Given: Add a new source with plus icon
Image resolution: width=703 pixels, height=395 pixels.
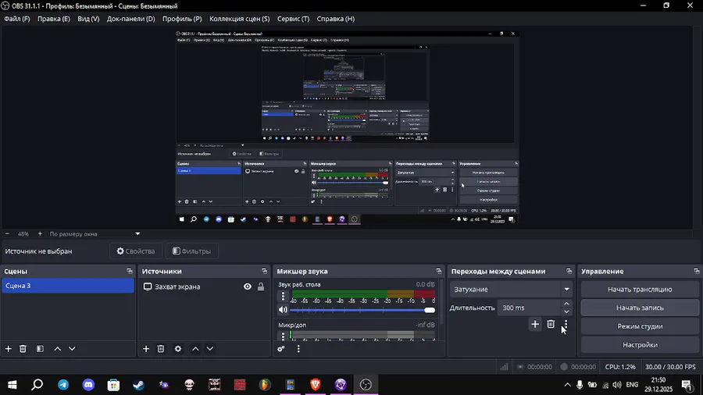Looking at the screenshot, I should tap(146, 349).
